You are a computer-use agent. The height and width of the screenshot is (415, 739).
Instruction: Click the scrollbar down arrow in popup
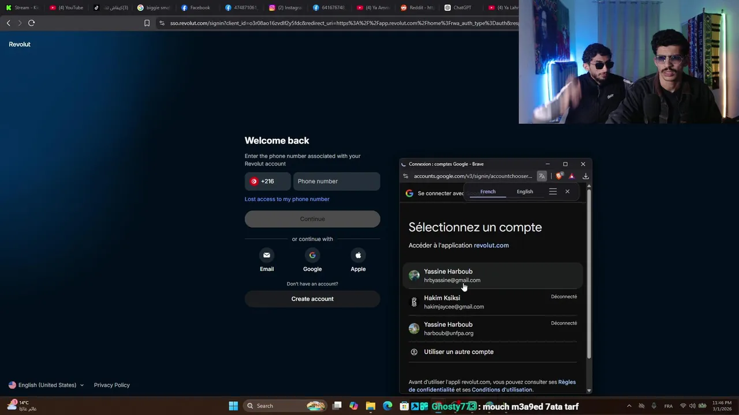coord(589,391)
